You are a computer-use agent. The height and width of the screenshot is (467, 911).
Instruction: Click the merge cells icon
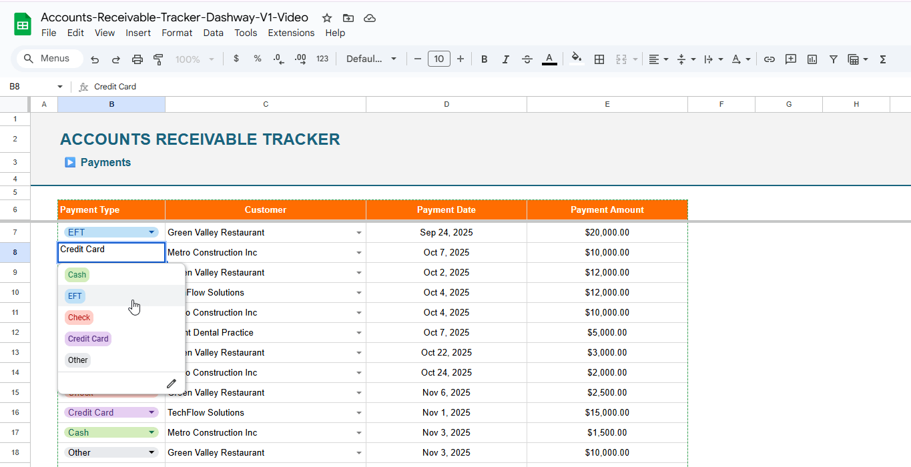pos(621,59)
